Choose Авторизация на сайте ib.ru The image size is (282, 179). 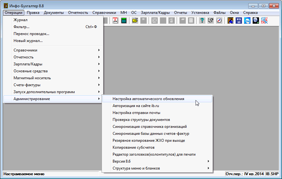pos(157,106)
